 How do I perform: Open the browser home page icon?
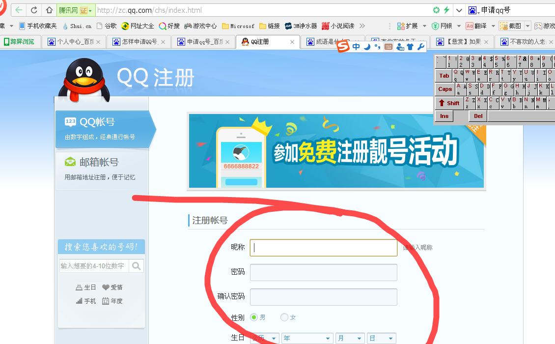(x=49, y=10)
